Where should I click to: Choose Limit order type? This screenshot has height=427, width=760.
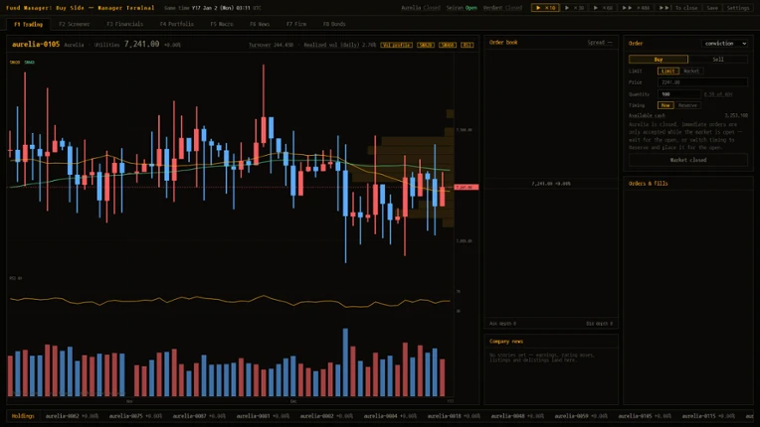click(667, 71)
